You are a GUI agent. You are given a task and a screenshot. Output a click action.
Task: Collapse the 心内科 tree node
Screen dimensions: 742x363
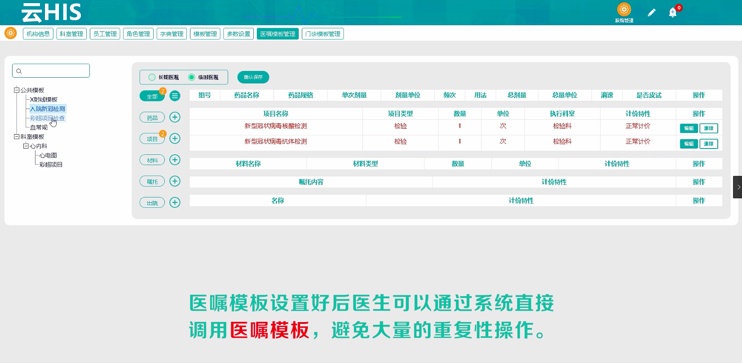[26, 146]
